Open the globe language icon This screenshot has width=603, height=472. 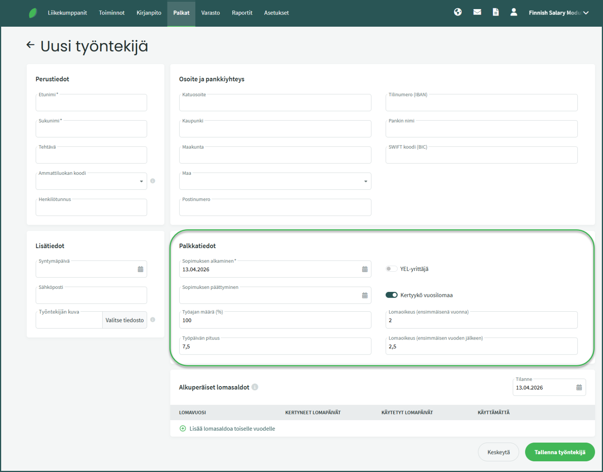(458, 12)
